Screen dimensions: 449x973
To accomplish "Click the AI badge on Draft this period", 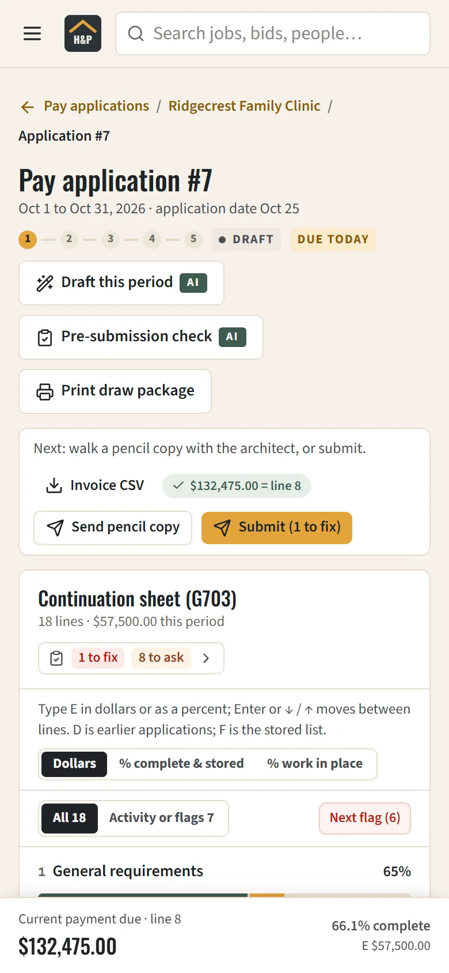I will tap(193, 283).
